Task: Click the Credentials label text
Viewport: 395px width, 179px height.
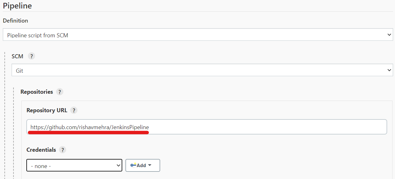Action: tap(41, 150)
